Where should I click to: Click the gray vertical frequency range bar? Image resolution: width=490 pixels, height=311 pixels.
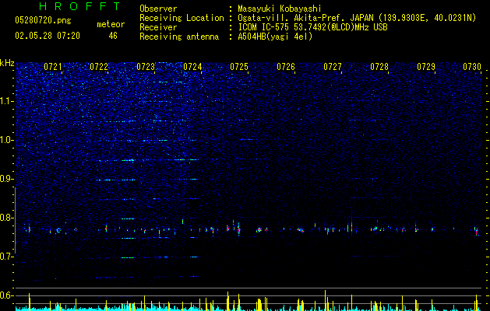tap(15, 220)
